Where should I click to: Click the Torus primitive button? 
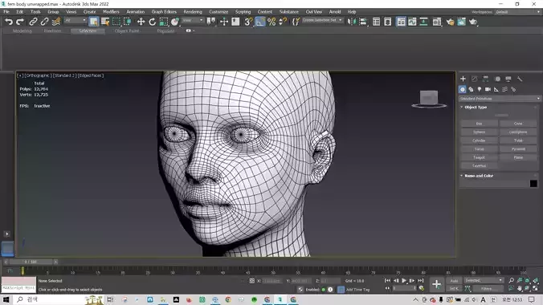[479, 148]
